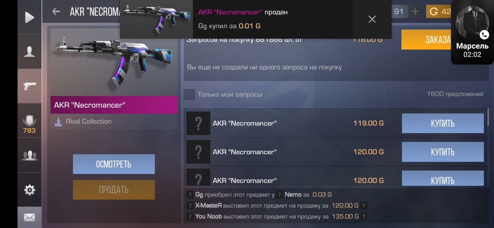This screenshot has height=228, width=494.
Task: Buy the AKR Necromancer for 119.00 G
Action: (x=443, y=123)
